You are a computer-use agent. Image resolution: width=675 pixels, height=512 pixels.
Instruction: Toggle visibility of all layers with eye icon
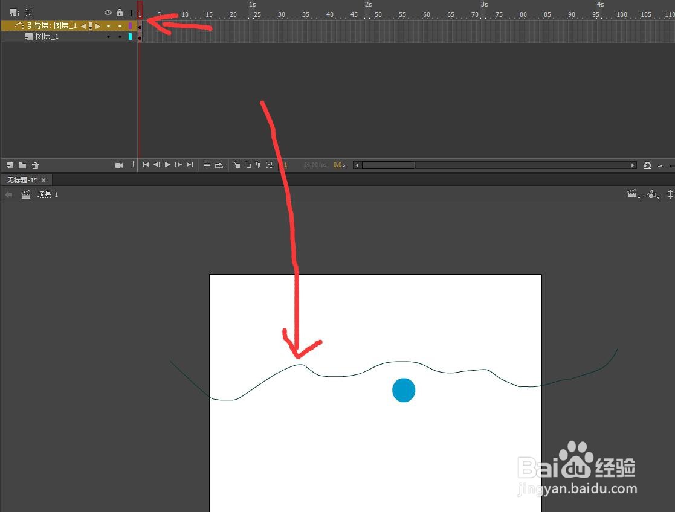[108, 12]
